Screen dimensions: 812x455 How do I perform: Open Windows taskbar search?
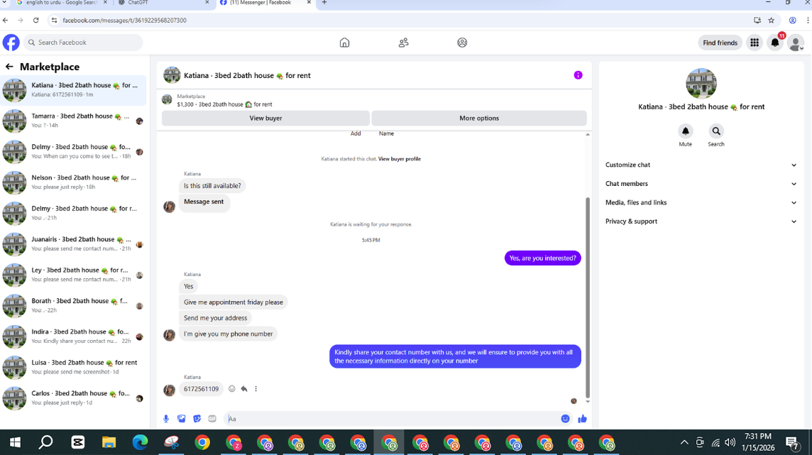click(46, 442)
